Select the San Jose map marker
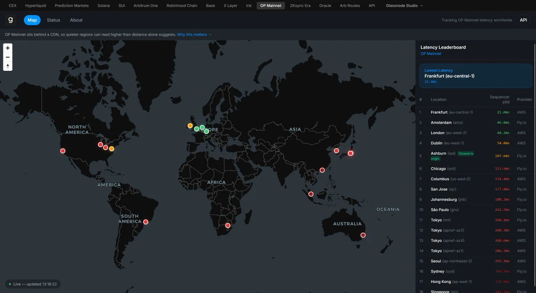This screenshot has width=536, height=293. [x=63, y=151]
